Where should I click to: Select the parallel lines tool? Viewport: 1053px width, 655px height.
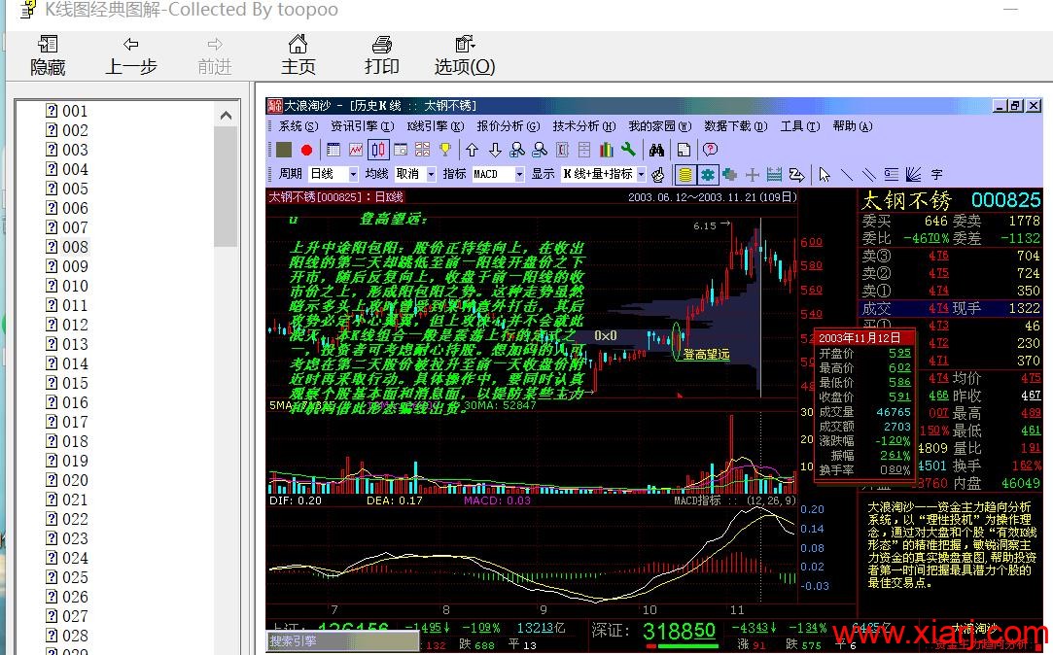coord(869,175)
